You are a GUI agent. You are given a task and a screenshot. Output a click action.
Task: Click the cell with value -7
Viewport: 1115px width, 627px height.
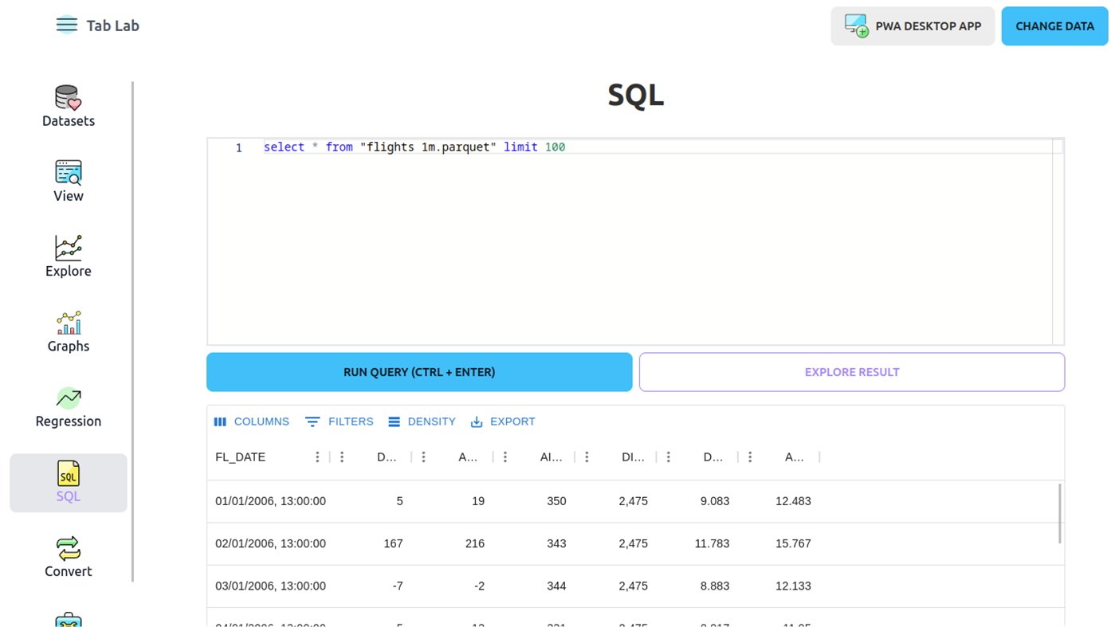tap(371, 586)
